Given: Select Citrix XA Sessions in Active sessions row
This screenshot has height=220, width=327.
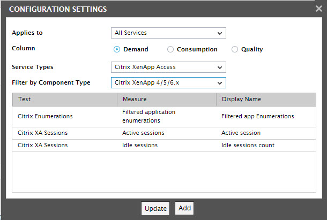Looking at the screenshot, I should tap(42, 133).
